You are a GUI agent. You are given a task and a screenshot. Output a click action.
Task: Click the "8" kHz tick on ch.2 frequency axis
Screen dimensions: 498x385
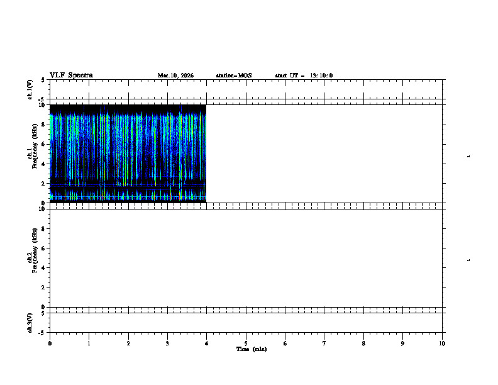click(x=43, y=229)
